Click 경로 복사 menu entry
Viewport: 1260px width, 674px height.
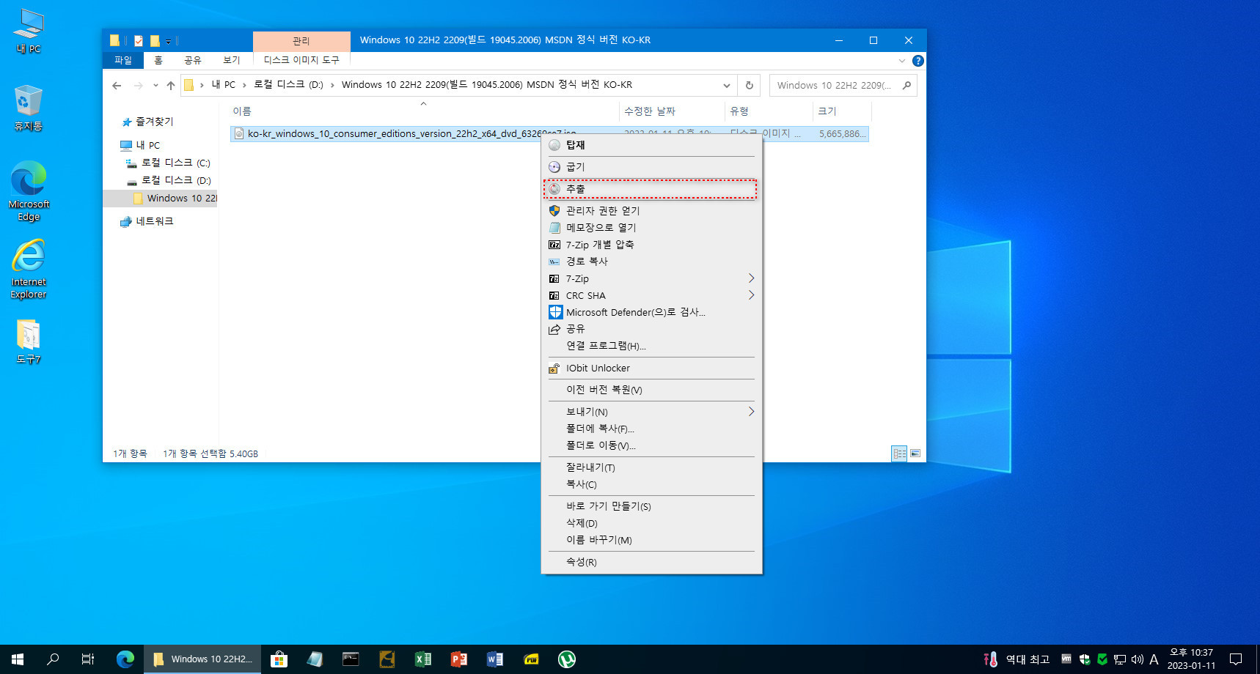[651, 262]
